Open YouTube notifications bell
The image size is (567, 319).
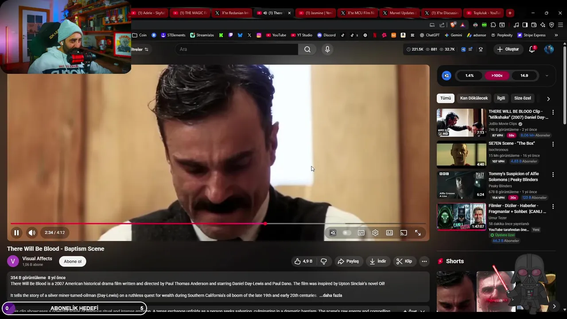click(532, 49)
